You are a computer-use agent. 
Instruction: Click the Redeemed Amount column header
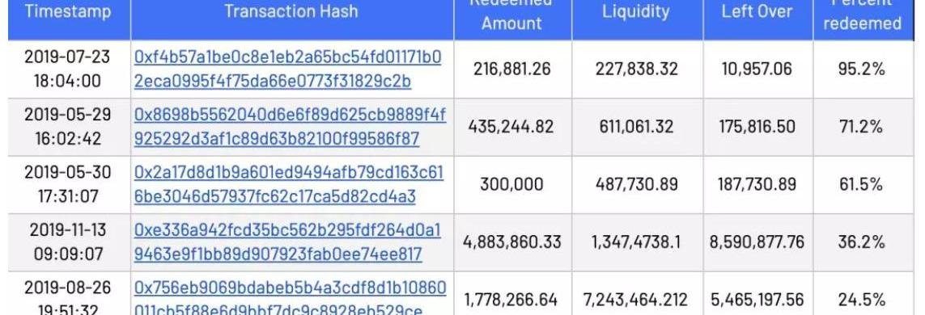512,13
